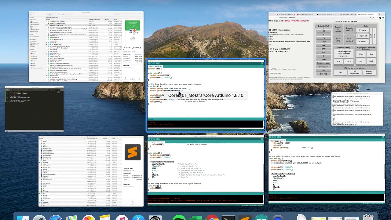Viewport: 391px width, 220px height.
Task: Switch to the Gmail tab in Chrome
Action: tap(286, 14)
